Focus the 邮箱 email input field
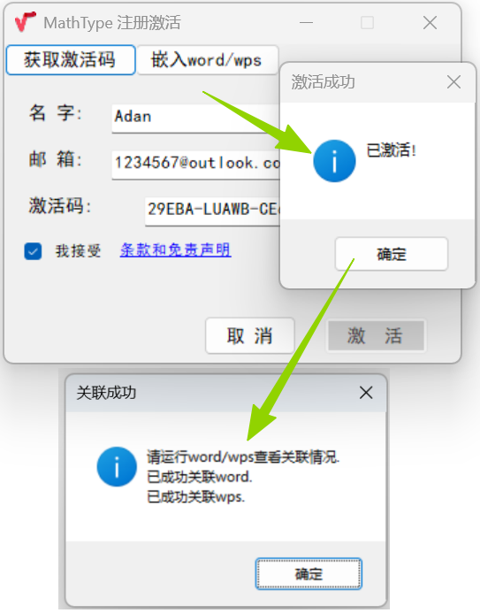480x613 pixels. click(x=195, y=165)
